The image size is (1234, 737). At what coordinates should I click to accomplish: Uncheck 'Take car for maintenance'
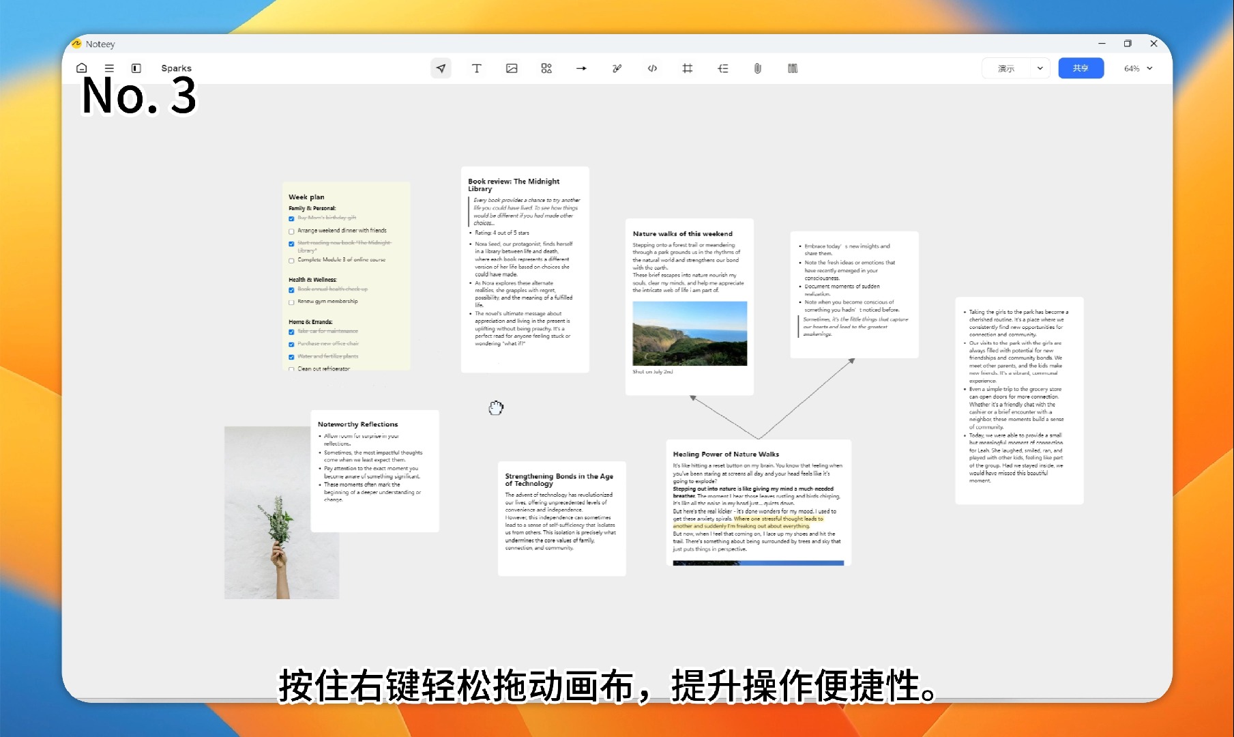pyautogui.click(x=291, y=332)
